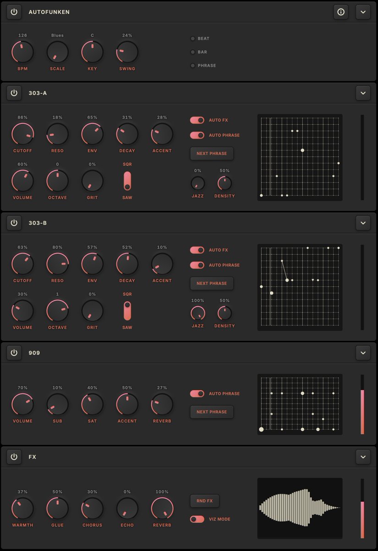Click the FX WARMTH knob
Screen dimensions: 378x551
click(22, 509)
